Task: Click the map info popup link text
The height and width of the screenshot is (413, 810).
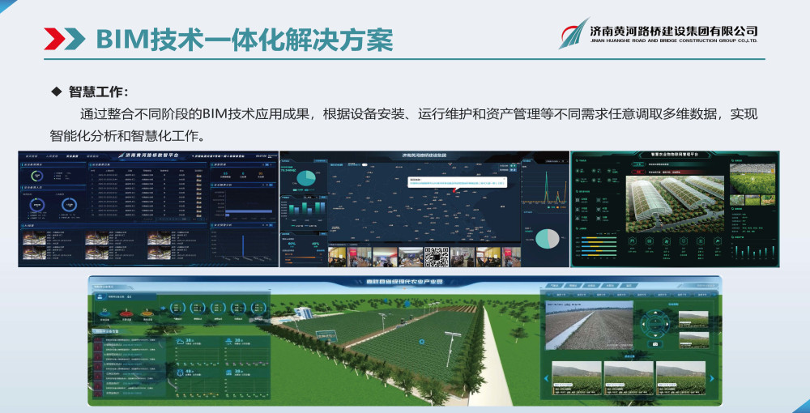Action: pos(454,184)
